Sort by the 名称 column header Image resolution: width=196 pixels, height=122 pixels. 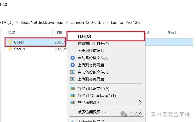(11, 33)
